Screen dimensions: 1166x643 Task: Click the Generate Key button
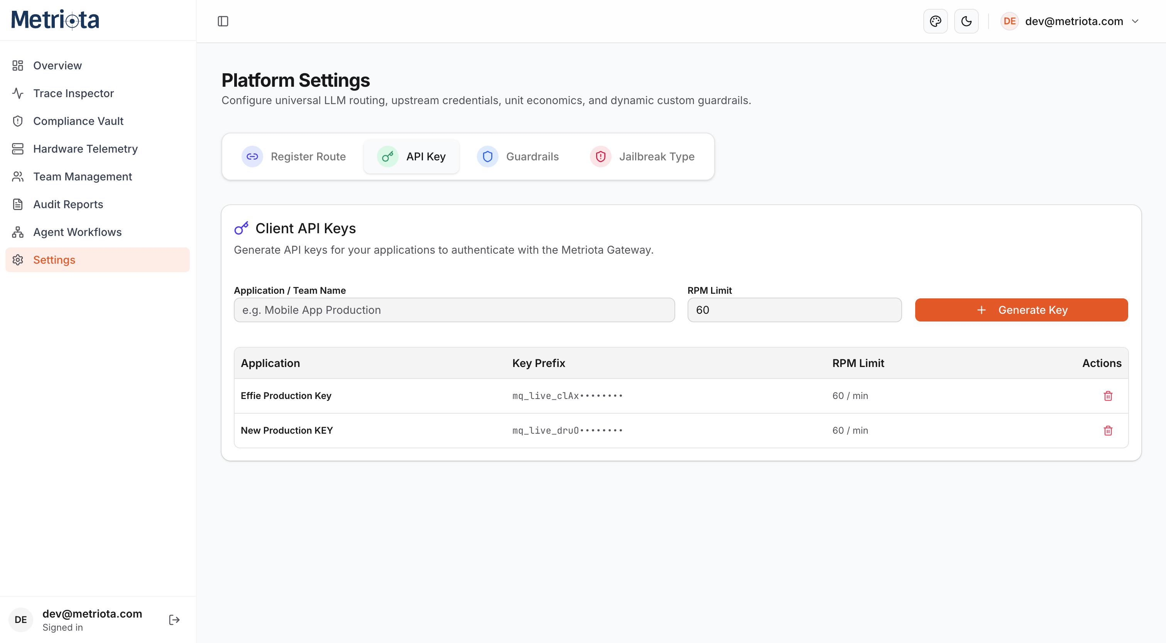pyautogui.click(x=1021, y=310)
